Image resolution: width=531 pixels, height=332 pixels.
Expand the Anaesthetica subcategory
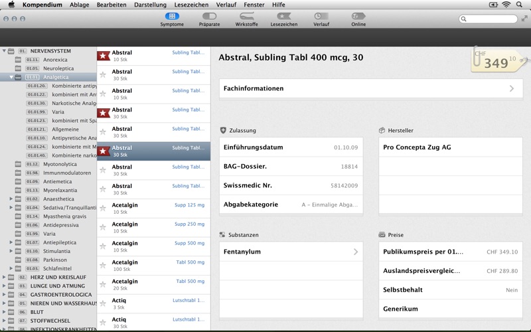[11, 199]
